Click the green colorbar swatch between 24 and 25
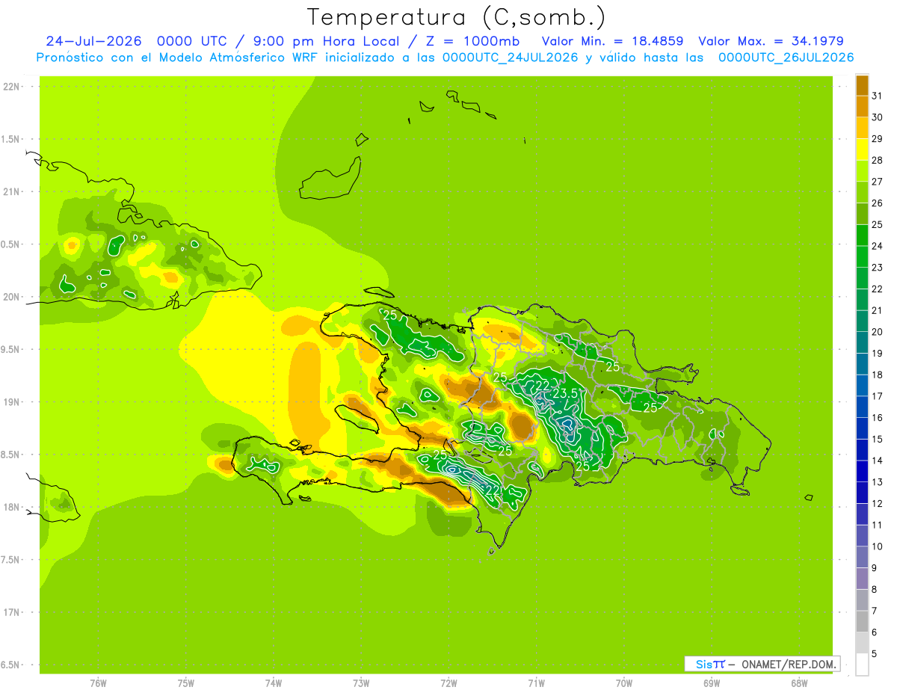Image resolution: width=897 pixels, height=693 pixels. pos(862,235)
